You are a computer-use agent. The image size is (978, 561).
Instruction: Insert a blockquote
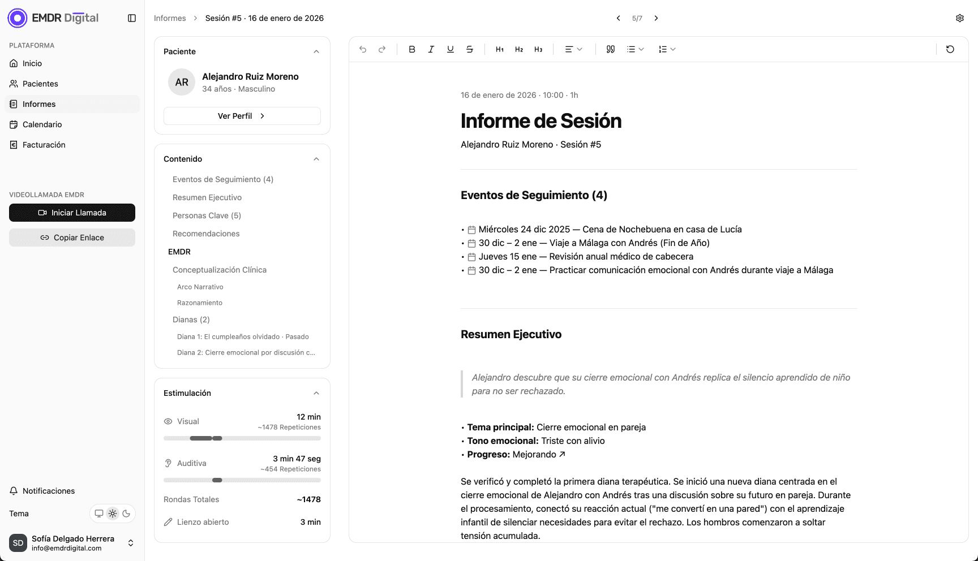pyautogui.click(x=611, y=49)
